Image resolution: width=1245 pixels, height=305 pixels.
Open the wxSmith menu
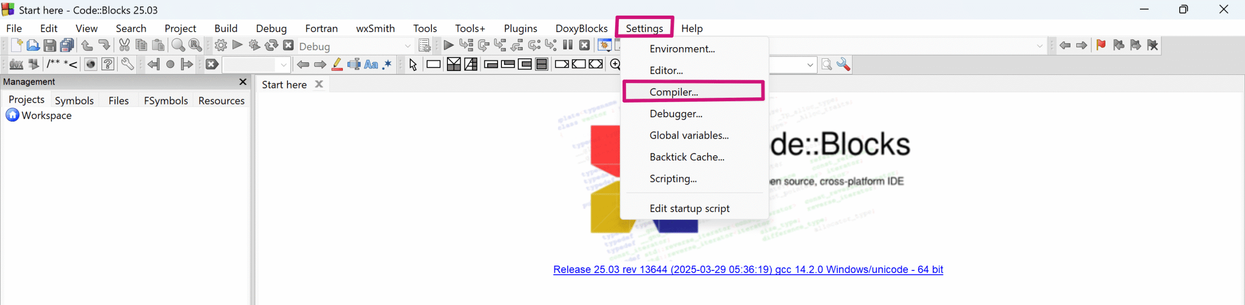[375, 28]
